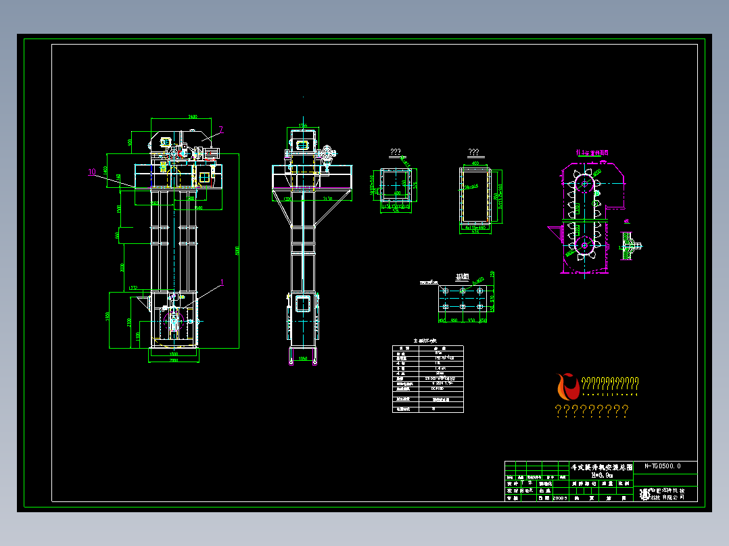Image resolution: width=729 pixels, height=546 pixels.
Task: Select the 1060 dimension at side view base
Action: 303,359
